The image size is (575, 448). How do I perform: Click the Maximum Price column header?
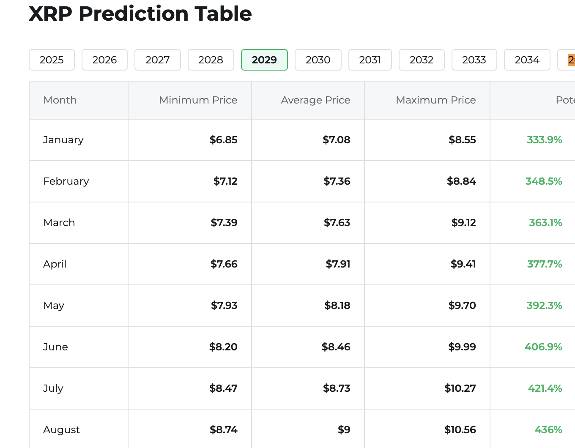tap(436, 100)
